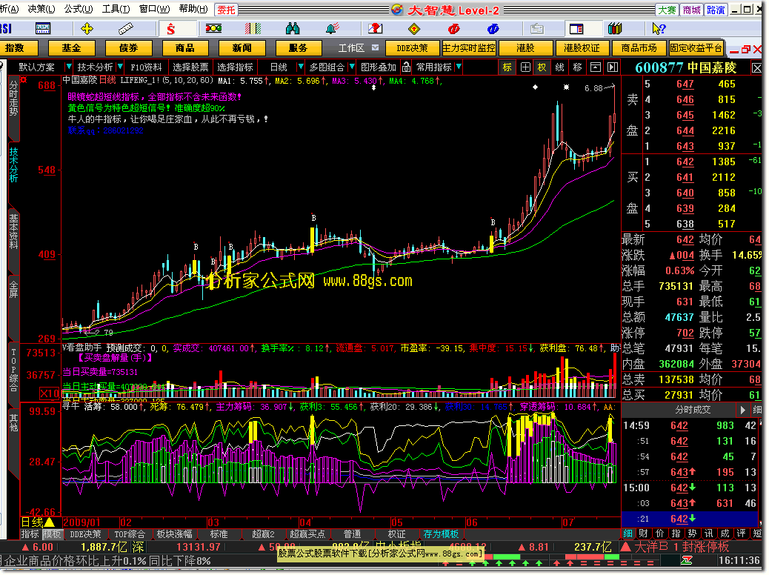Screen dimensions: 769x575
Task: Click the blue circular info icon
Action: (x=493, y=29)
